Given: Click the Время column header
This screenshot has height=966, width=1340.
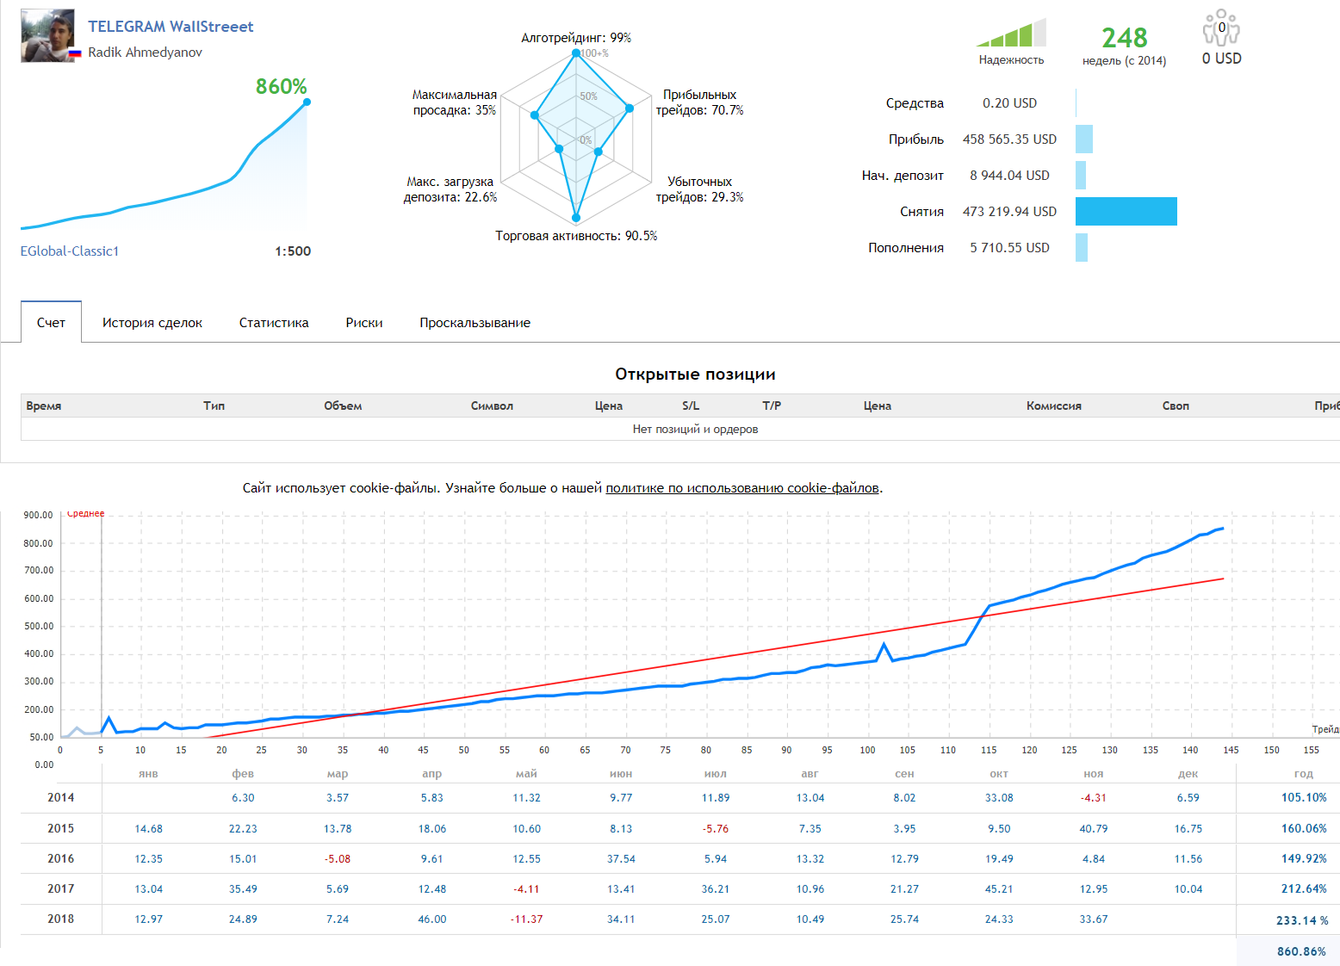Looking at the screenshot, I should point(44,406).
